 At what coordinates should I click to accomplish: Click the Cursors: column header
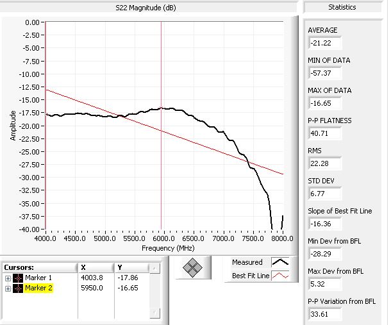pos(40,267)
